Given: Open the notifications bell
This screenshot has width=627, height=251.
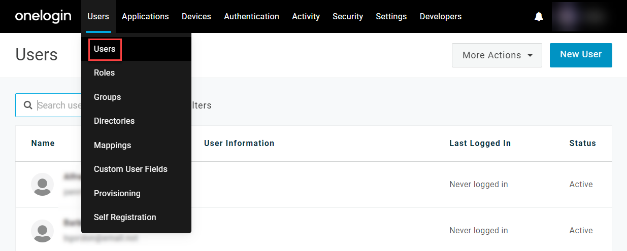Looking at the screenshot, I should point(539,17).
